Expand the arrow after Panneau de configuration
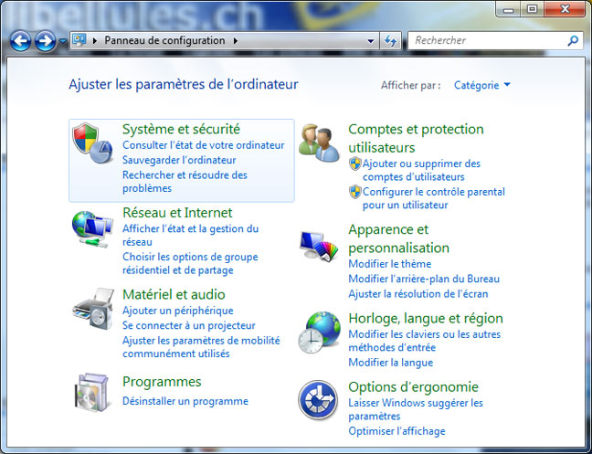Image resolution: width=592 pixels, height=454 pixels. tap(236, 40)
